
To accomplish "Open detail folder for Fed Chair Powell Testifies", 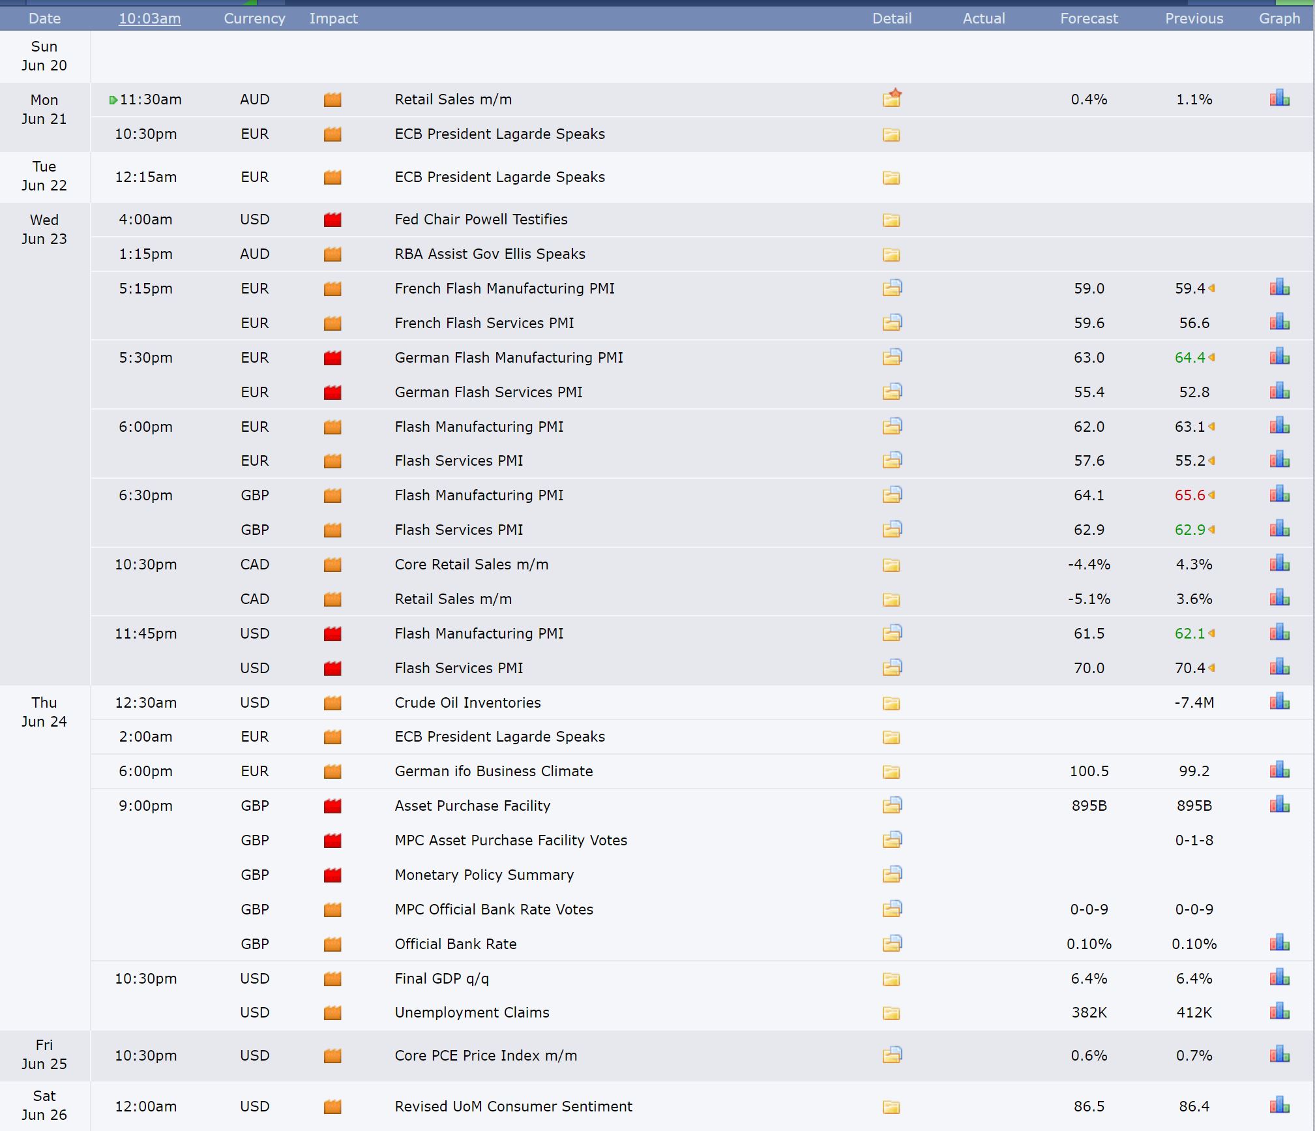I will pos(891,220).
